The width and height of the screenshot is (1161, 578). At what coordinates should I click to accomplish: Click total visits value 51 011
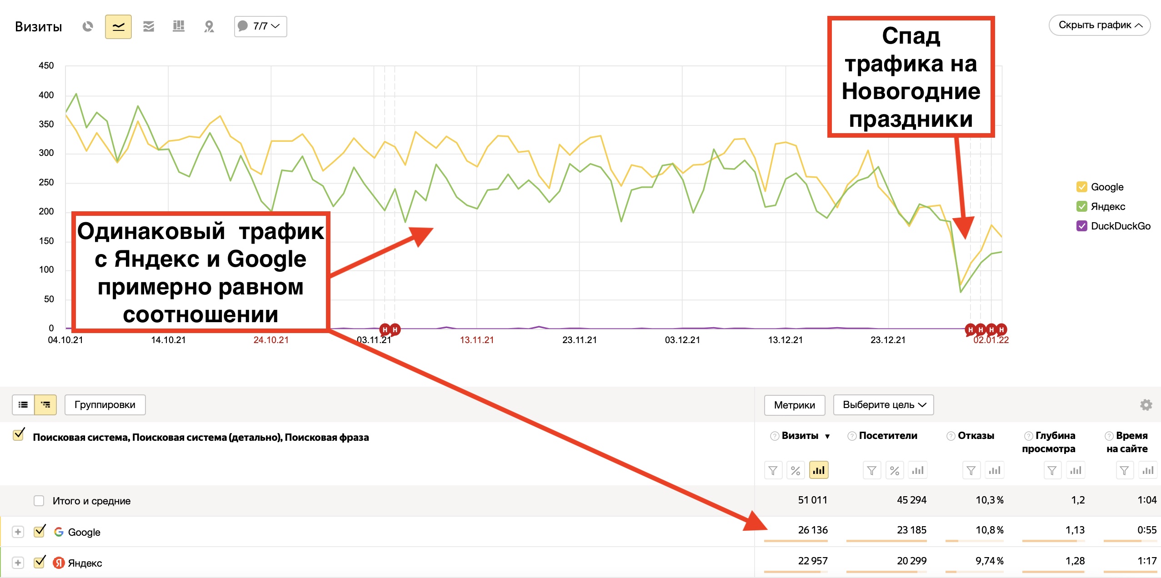[813, 500]
